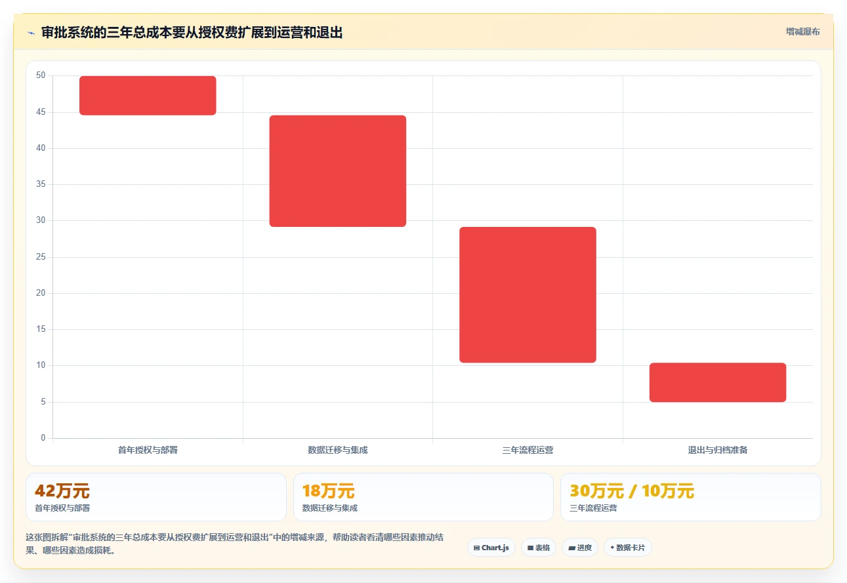Click the y-axis value 0
847x583 pixels.
coord(43,438)
